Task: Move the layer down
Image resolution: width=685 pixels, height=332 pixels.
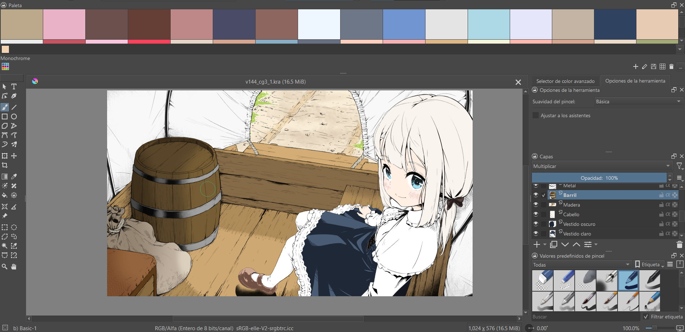Action: pyautogui.click(x=565, y=244)
